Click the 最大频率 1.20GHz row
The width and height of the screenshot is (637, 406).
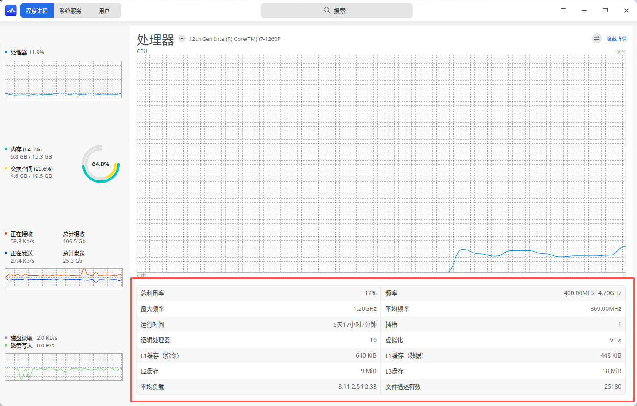(x=258, y=309)
